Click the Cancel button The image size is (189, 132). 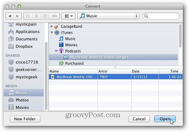tap(139, 119)
